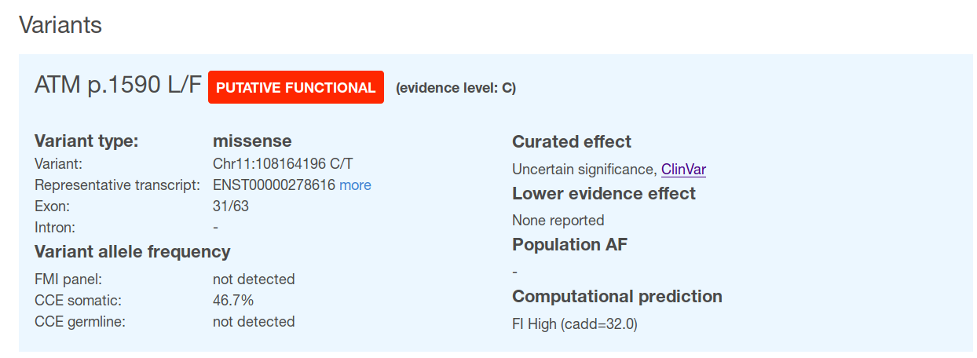Click the Uncertain significance text
Image resolution: width=977 pixels, height=358 pixels.
click(x=583, y=169)
